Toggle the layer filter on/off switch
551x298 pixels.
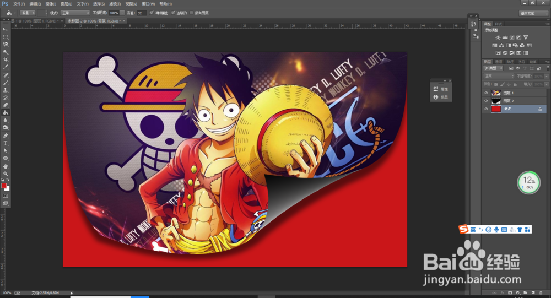point(548,68)
